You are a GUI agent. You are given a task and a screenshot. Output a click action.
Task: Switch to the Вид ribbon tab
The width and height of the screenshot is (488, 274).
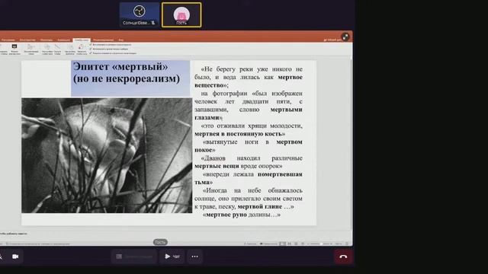[120, 40]
